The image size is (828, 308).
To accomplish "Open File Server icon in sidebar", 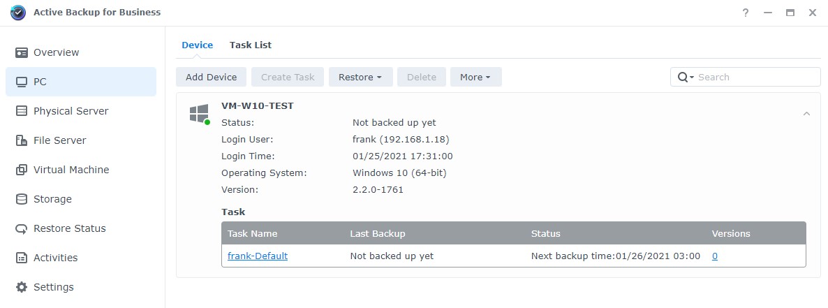I will [x=22, y=140].
